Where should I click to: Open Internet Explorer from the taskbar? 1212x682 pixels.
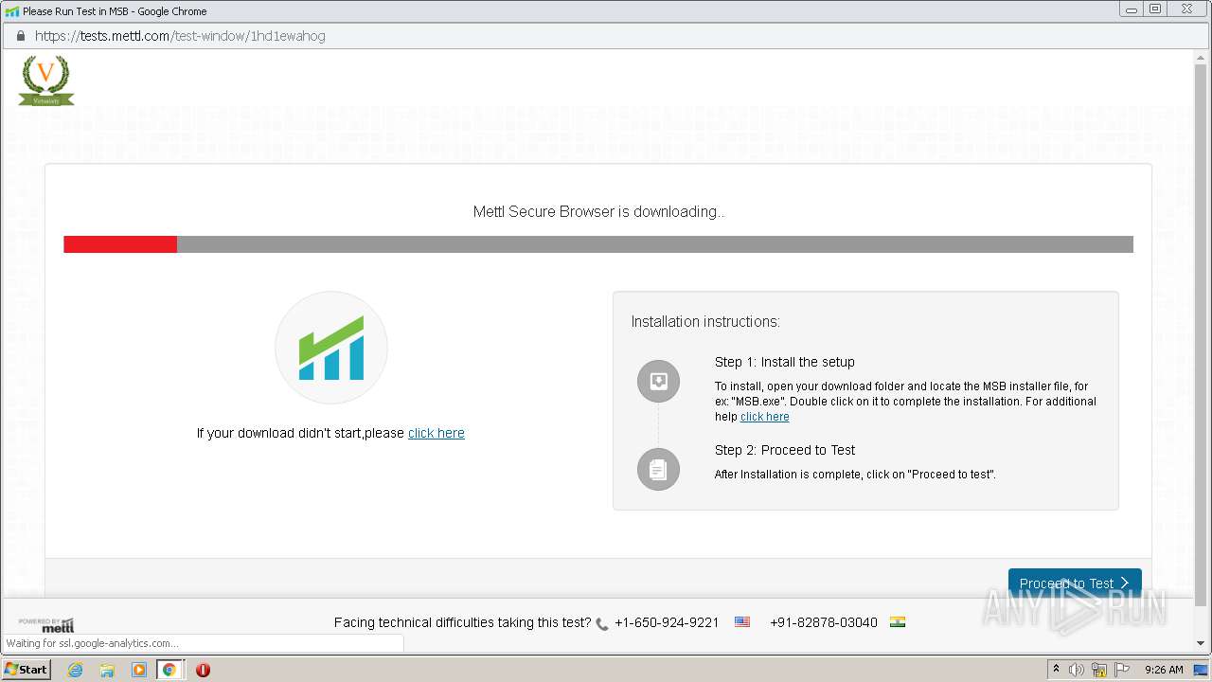pos(75,670)
